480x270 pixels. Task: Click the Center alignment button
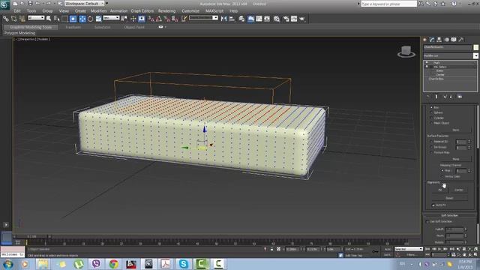[458, 190]
